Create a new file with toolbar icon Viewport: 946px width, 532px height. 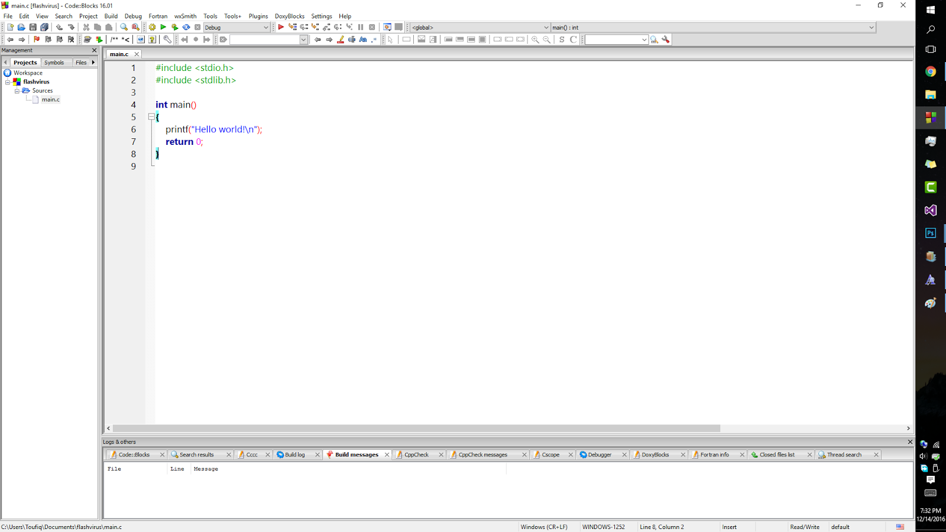point(10,27)
